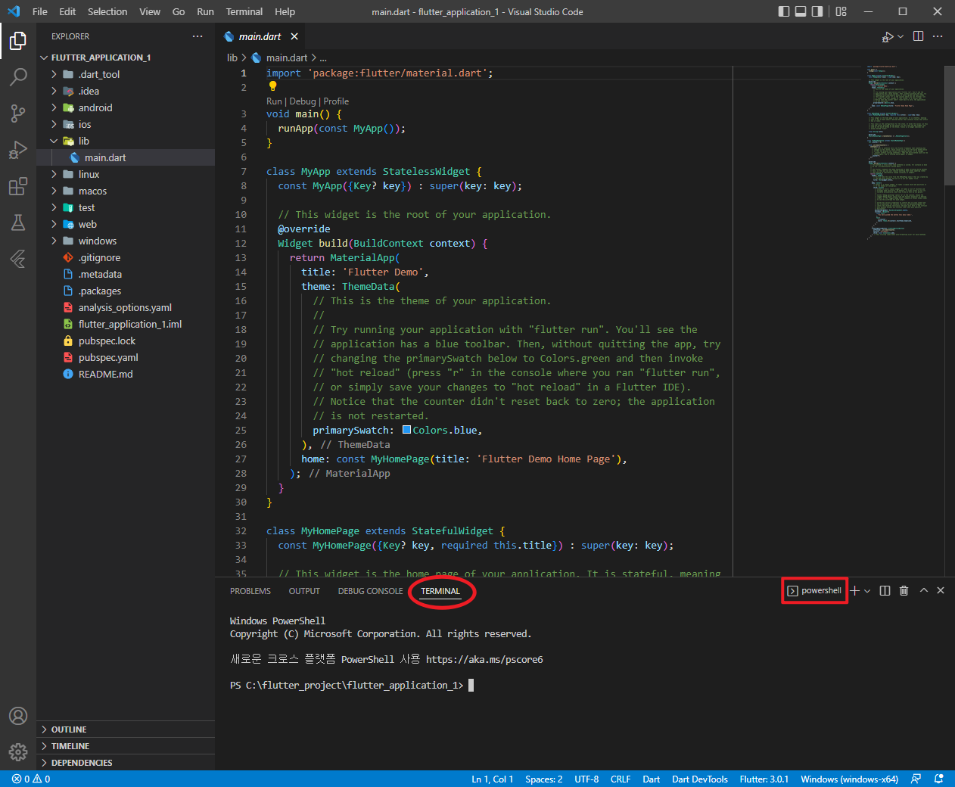955x787 pixels.
Task: Open the Source Control view
Action: (18, 113)
